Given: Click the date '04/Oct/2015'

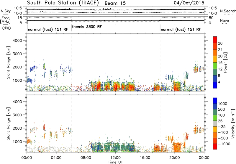Looking at the screenshot, I should tap(189, 3).
